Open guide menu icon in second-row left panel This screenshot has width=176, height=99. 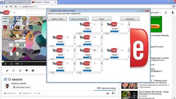click(x=68, y=37)
